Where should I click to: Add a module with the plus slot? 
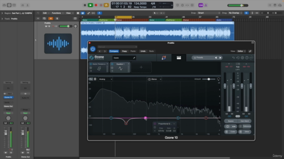pyautogui.click(x=141, y=68)
